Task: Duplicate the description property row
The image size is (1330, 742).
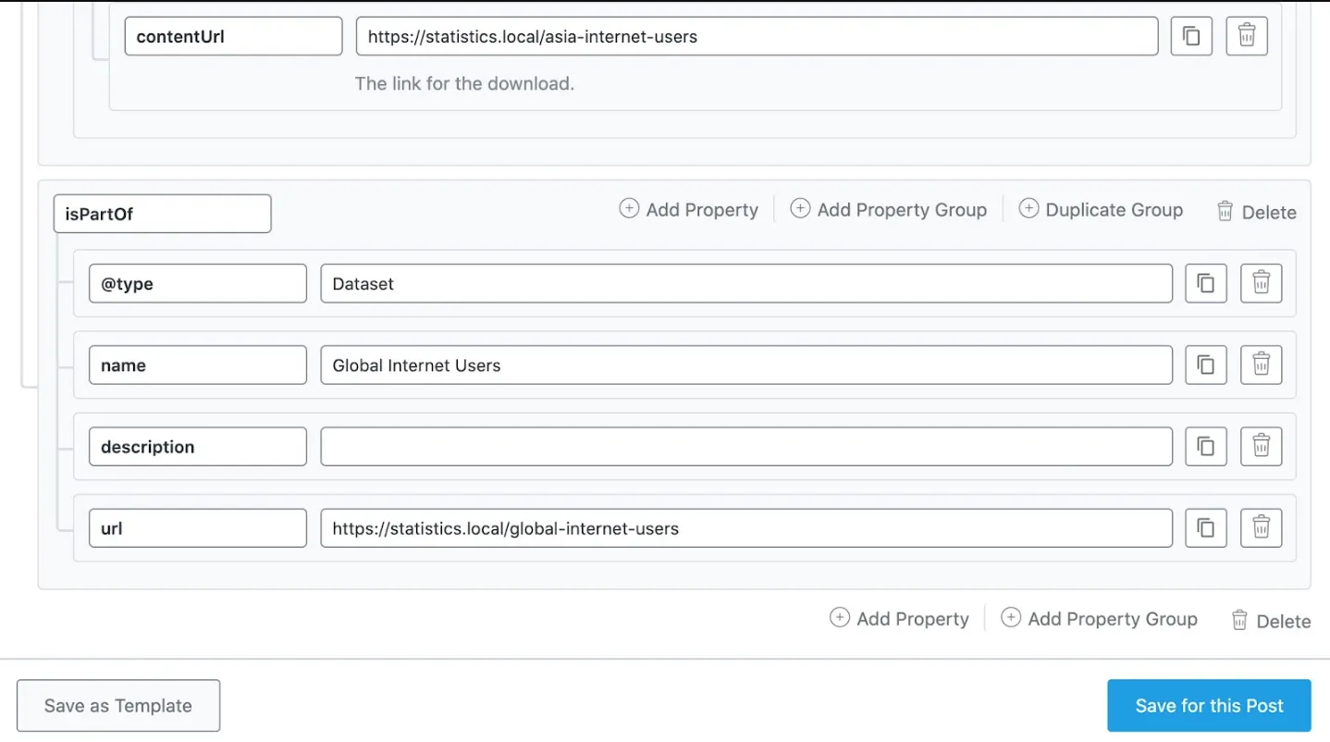Action: tap(1206, 446)
